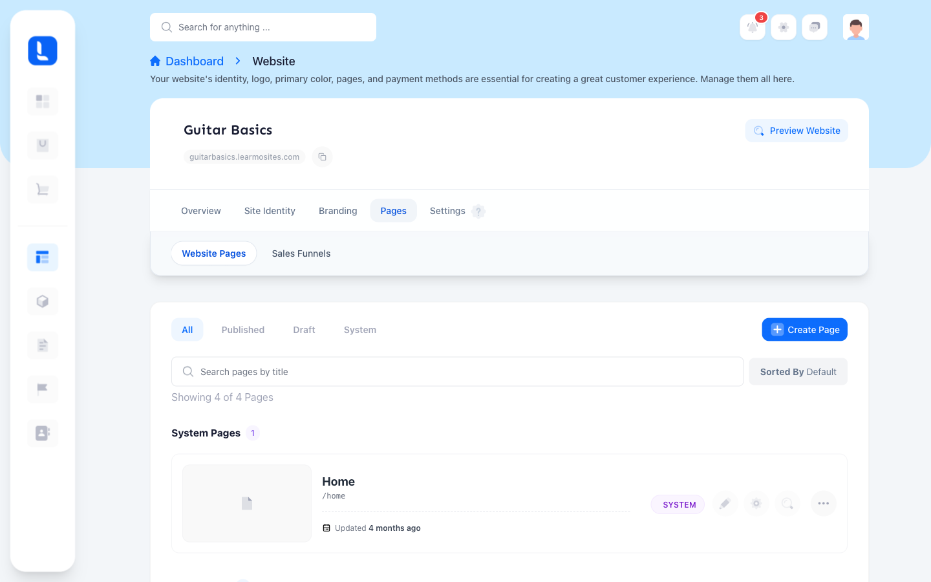The image size is (931, 582).
Task: Focus the Search pages by title field
Action: 458,372
